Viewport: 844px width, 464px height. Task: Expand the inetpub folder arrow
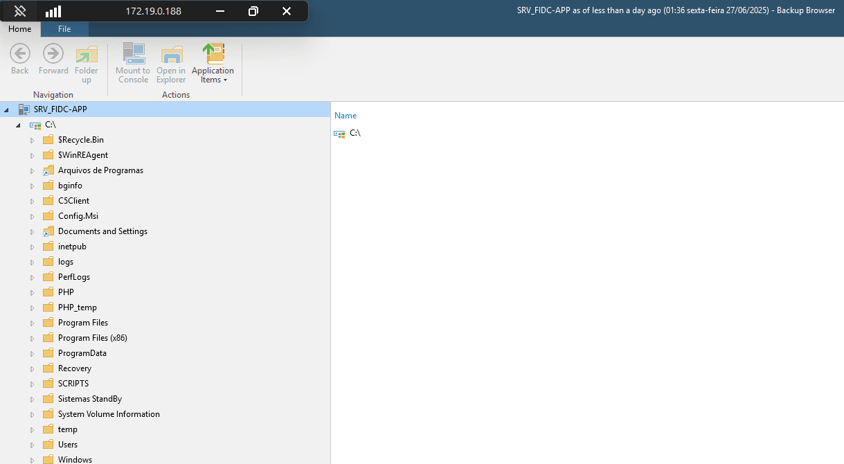click(32, 247)
